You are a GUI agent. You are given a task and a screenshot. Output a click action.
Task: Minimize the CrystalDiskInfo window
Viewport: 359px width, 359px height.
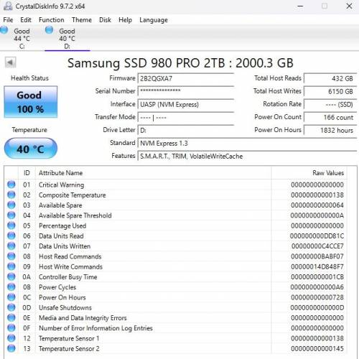point(300,6)
